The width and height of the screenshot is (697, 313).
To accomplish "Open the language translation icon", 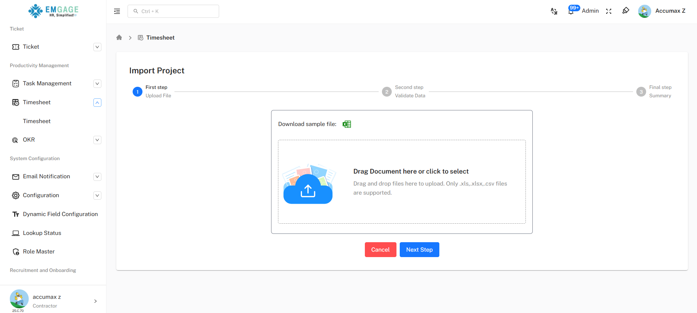I will pyautogui.click(x=554, y=11).
